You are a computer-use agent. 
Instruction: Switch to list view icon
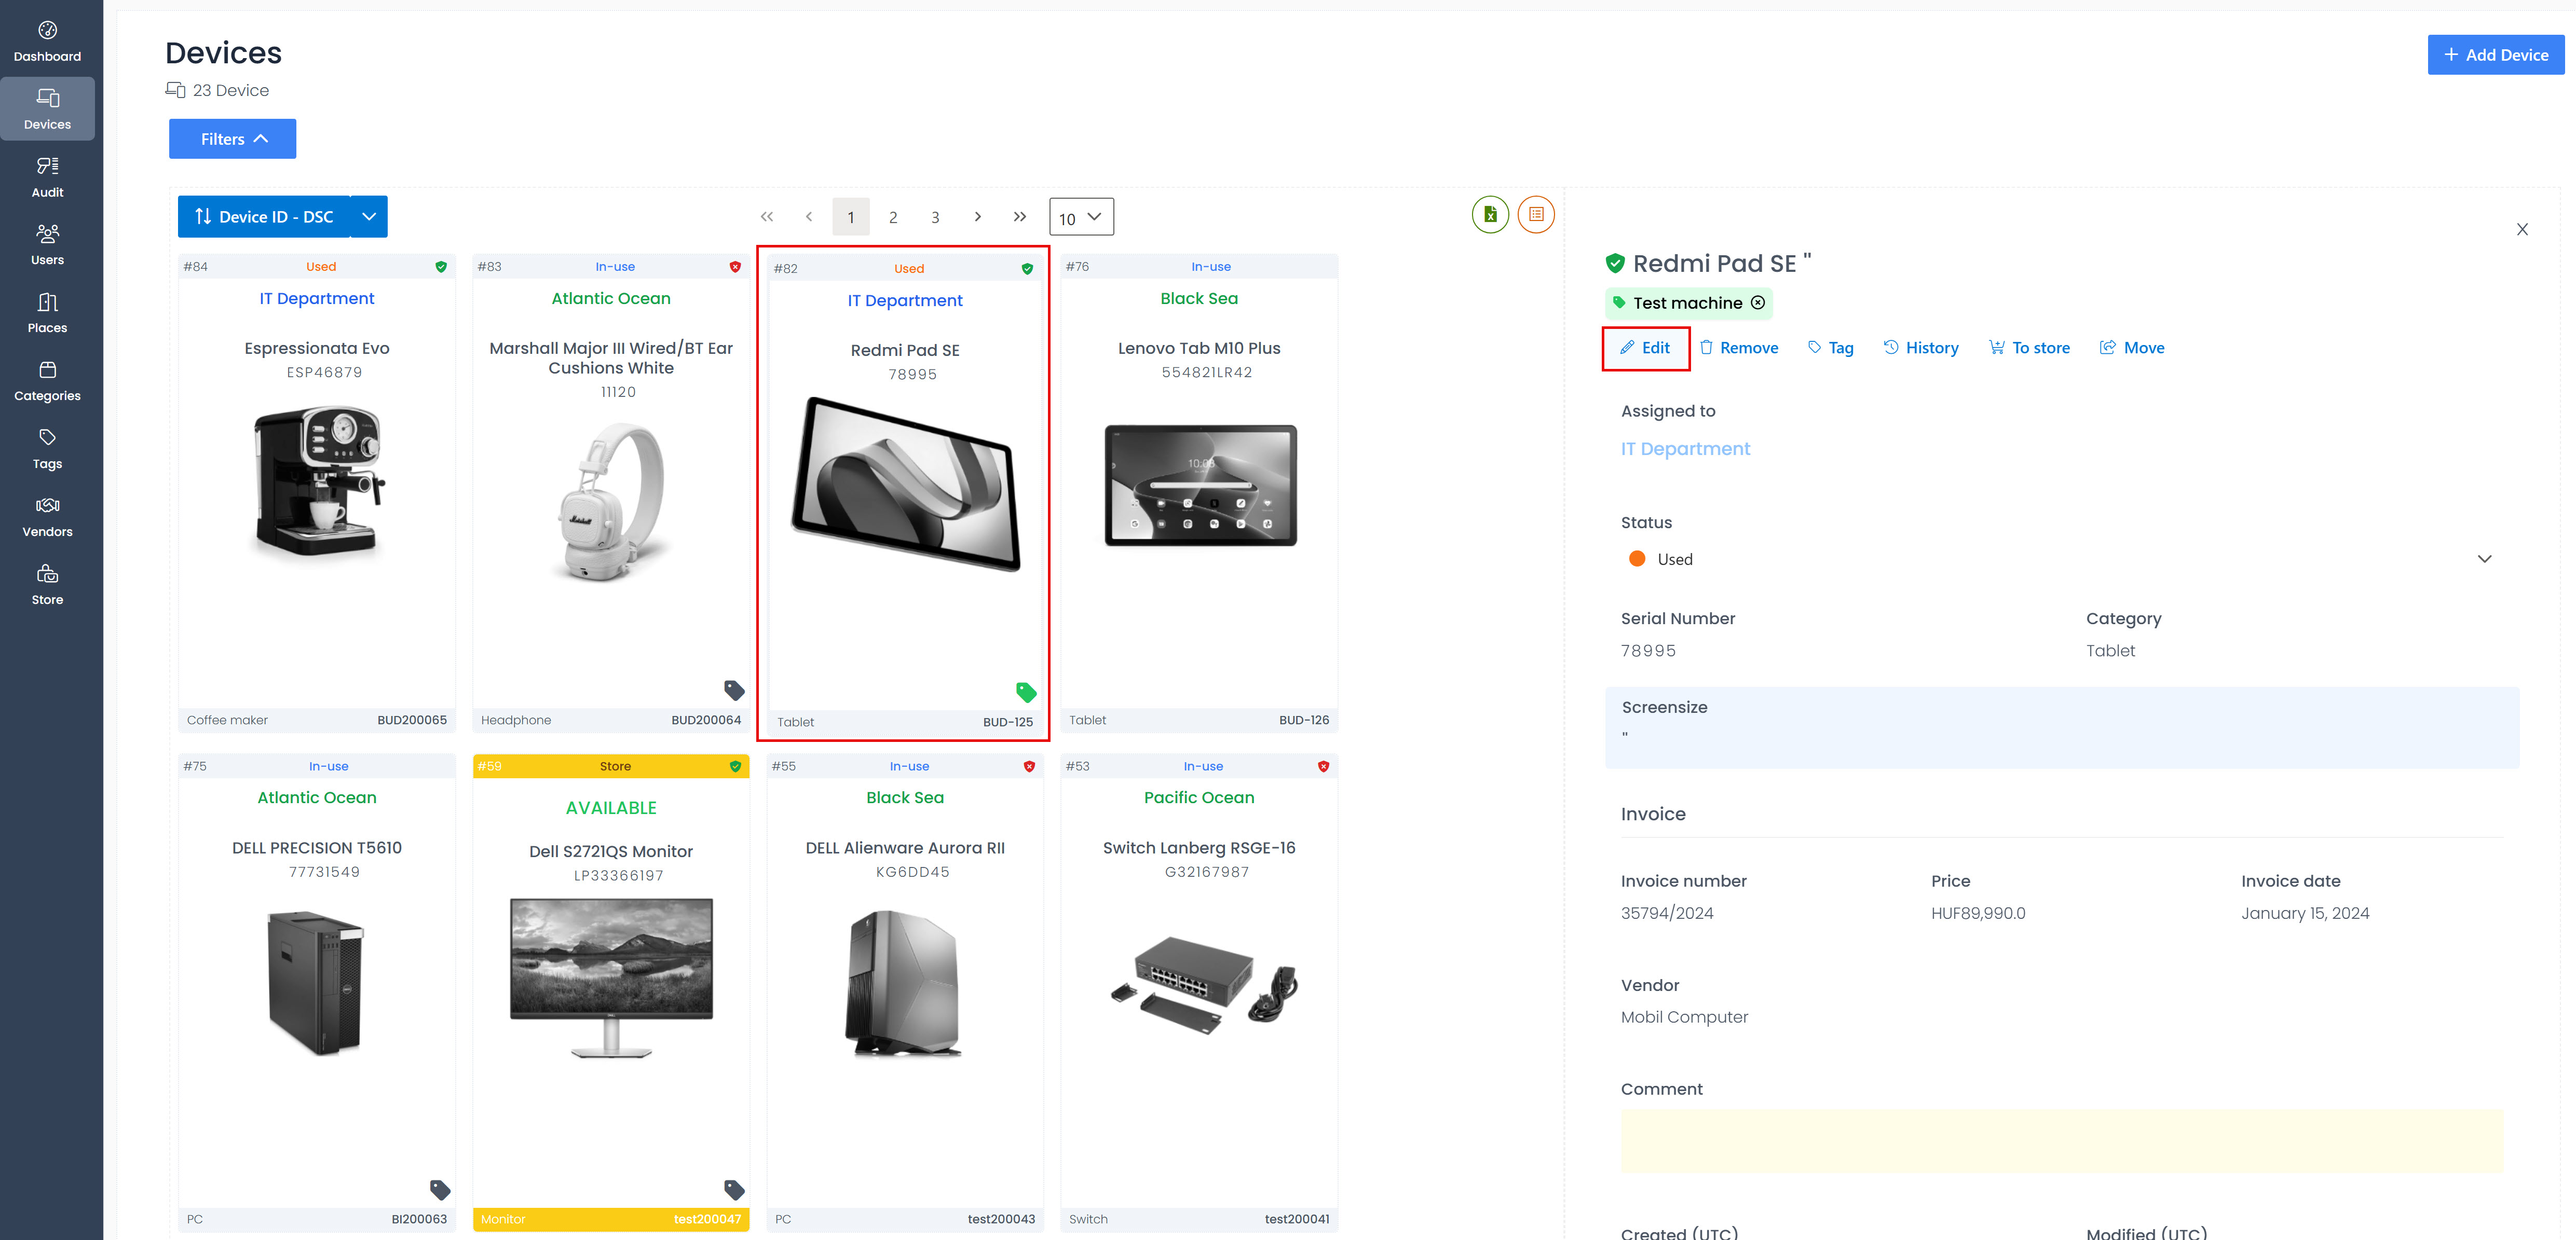1536,215
